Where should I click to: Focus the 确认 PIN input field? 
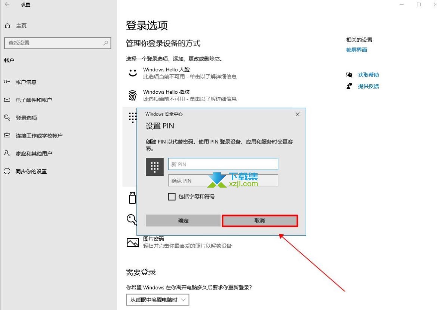(x=223, y=180)
